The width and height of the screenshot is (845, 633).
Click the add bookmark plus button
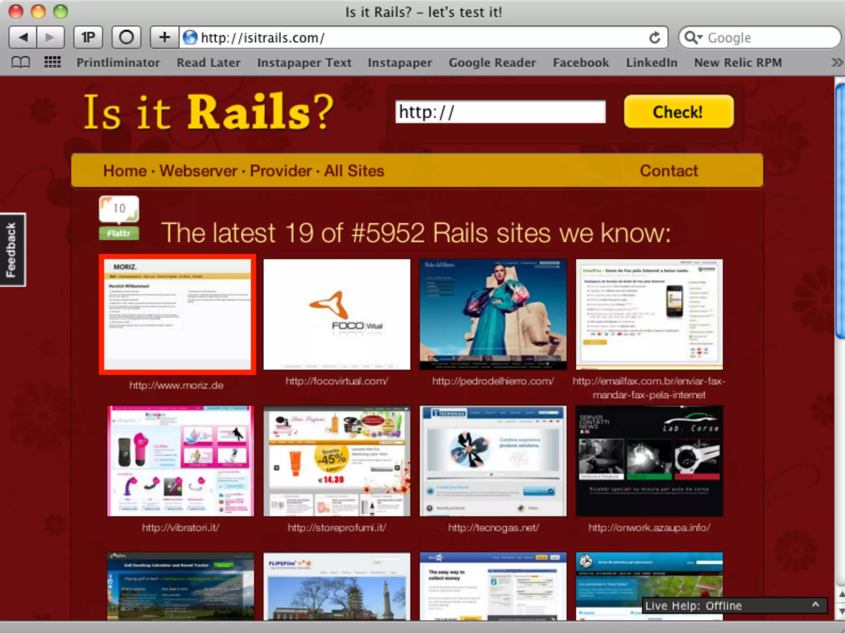pos(165,38)
